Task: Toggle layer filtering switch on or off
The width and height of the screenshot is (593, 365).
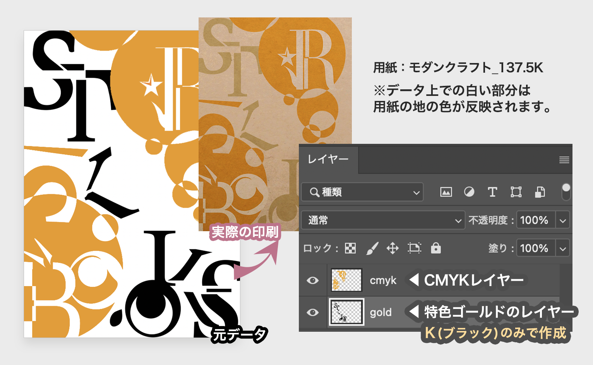Action: click(566, 192)
